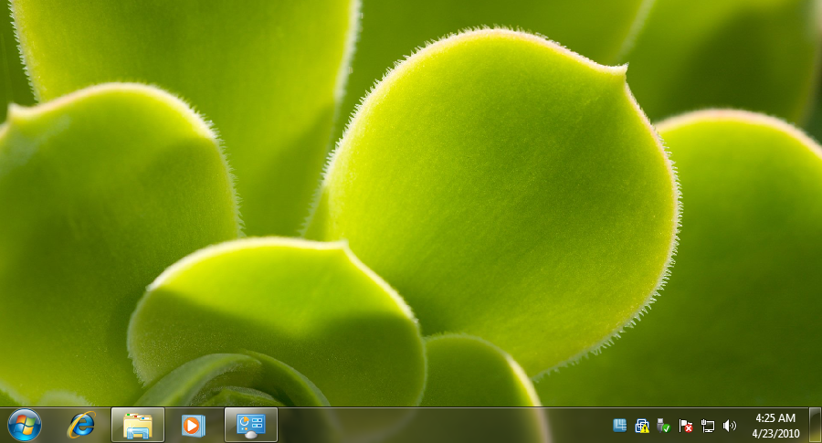
Task: Click the speaker volume icon
Action: click(729, 426)
